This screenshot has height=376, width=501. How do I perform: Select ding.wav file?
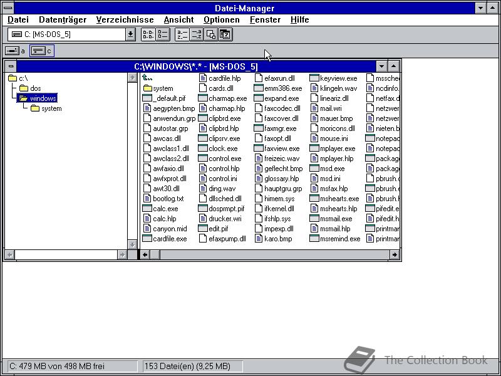coord(217,189)
